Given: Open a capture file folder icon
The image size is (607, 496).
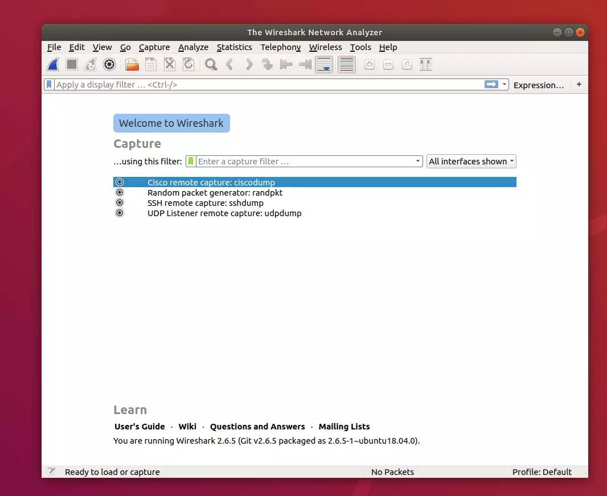Looking at the screenshot, I should point(132,65).
